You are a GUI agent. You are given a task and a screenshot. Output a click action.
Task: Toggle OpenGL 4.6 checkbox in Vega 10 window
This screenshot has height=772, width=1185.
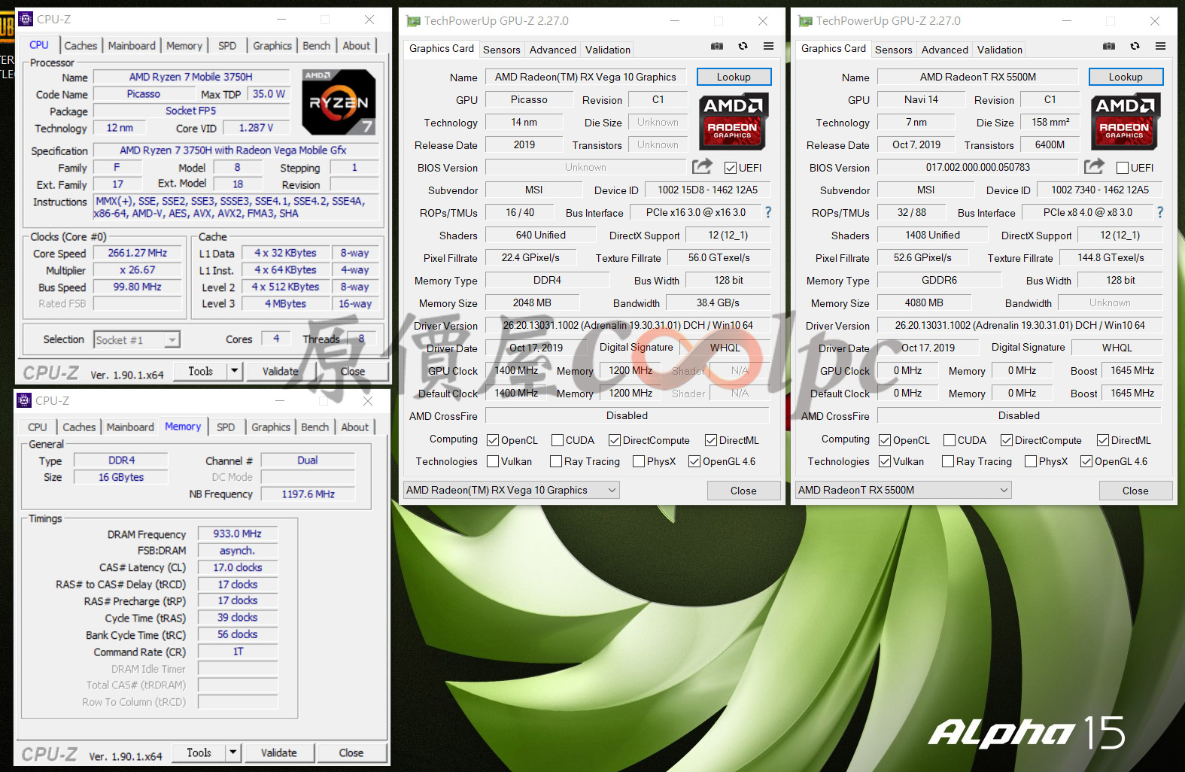(x=694, y=461)
